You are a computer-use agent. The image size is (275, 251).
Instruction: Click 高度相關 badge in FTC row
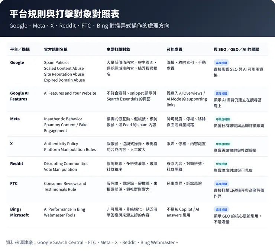[221, 184]
